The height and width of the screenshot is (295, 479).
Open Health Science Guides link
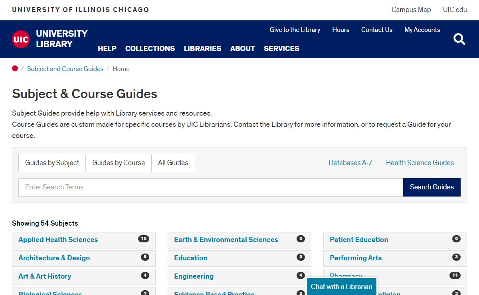(x=420, y=163)
